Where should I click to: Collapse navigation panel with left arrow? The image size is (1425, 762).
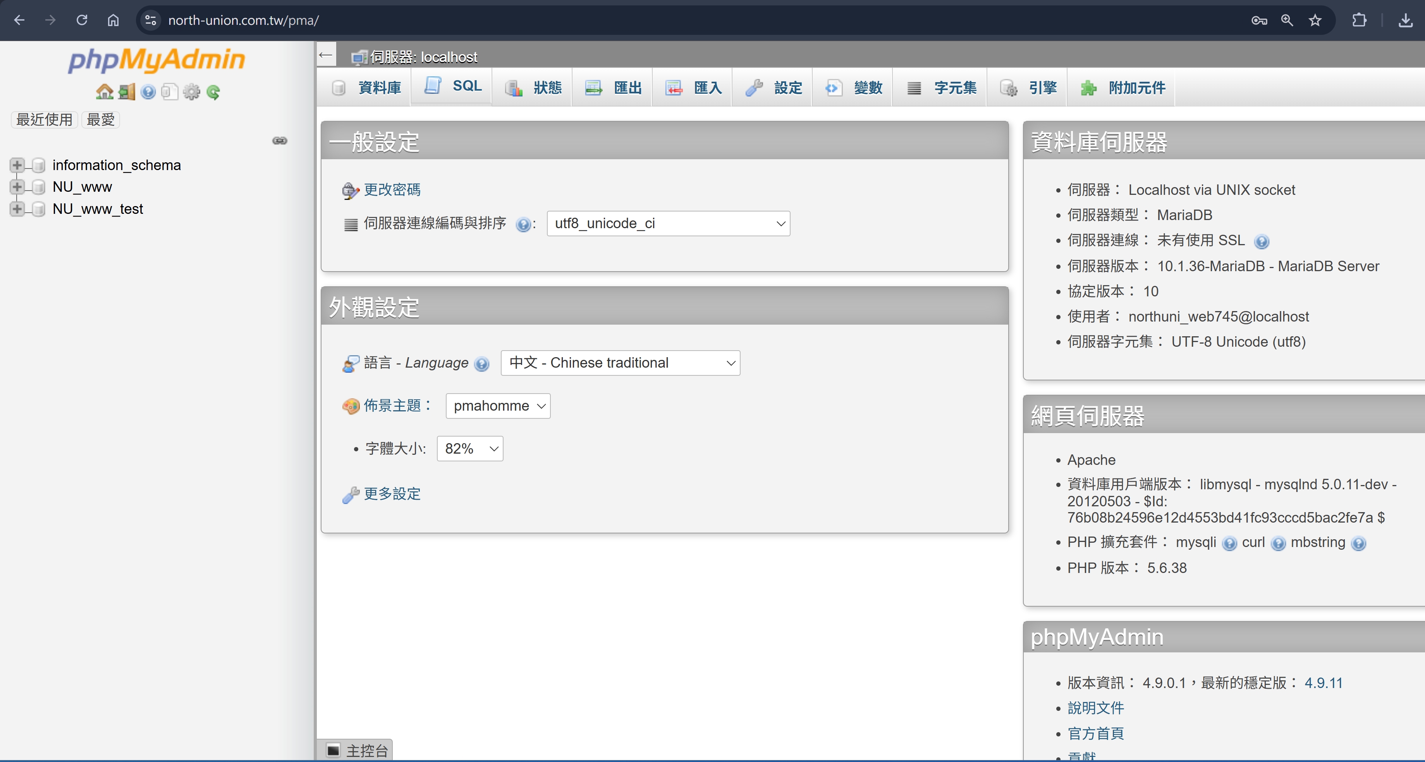(326, 55)
